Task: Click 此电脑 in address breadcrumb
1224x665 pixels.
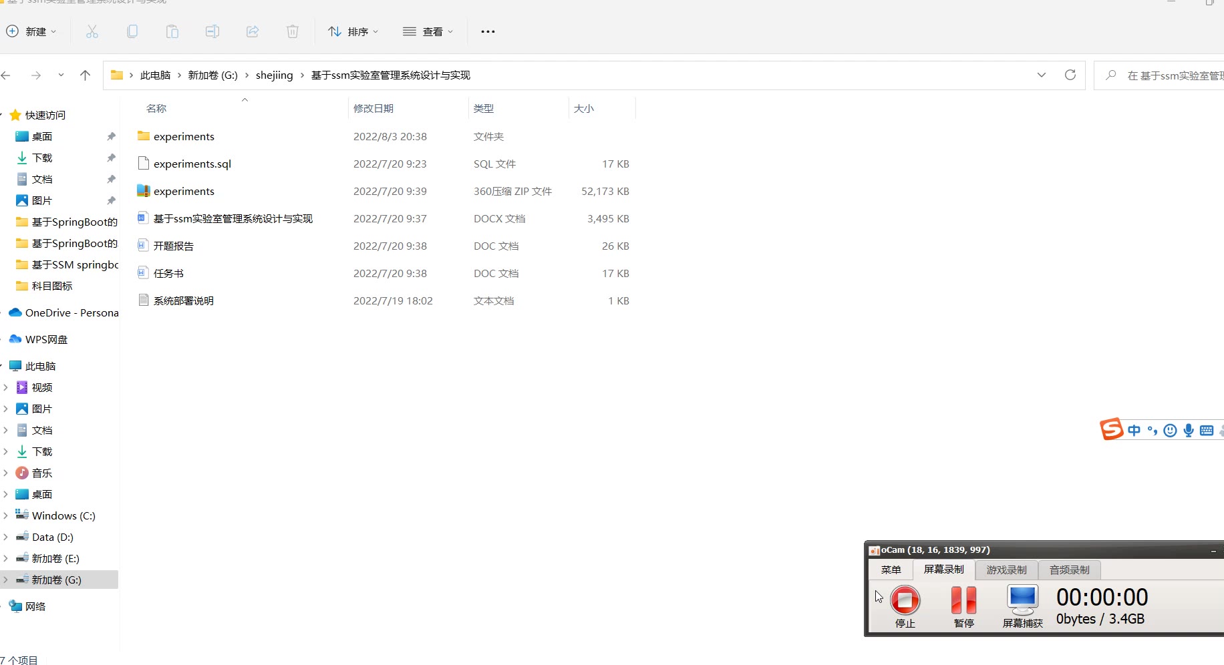Action: click(x=155, y=75)
